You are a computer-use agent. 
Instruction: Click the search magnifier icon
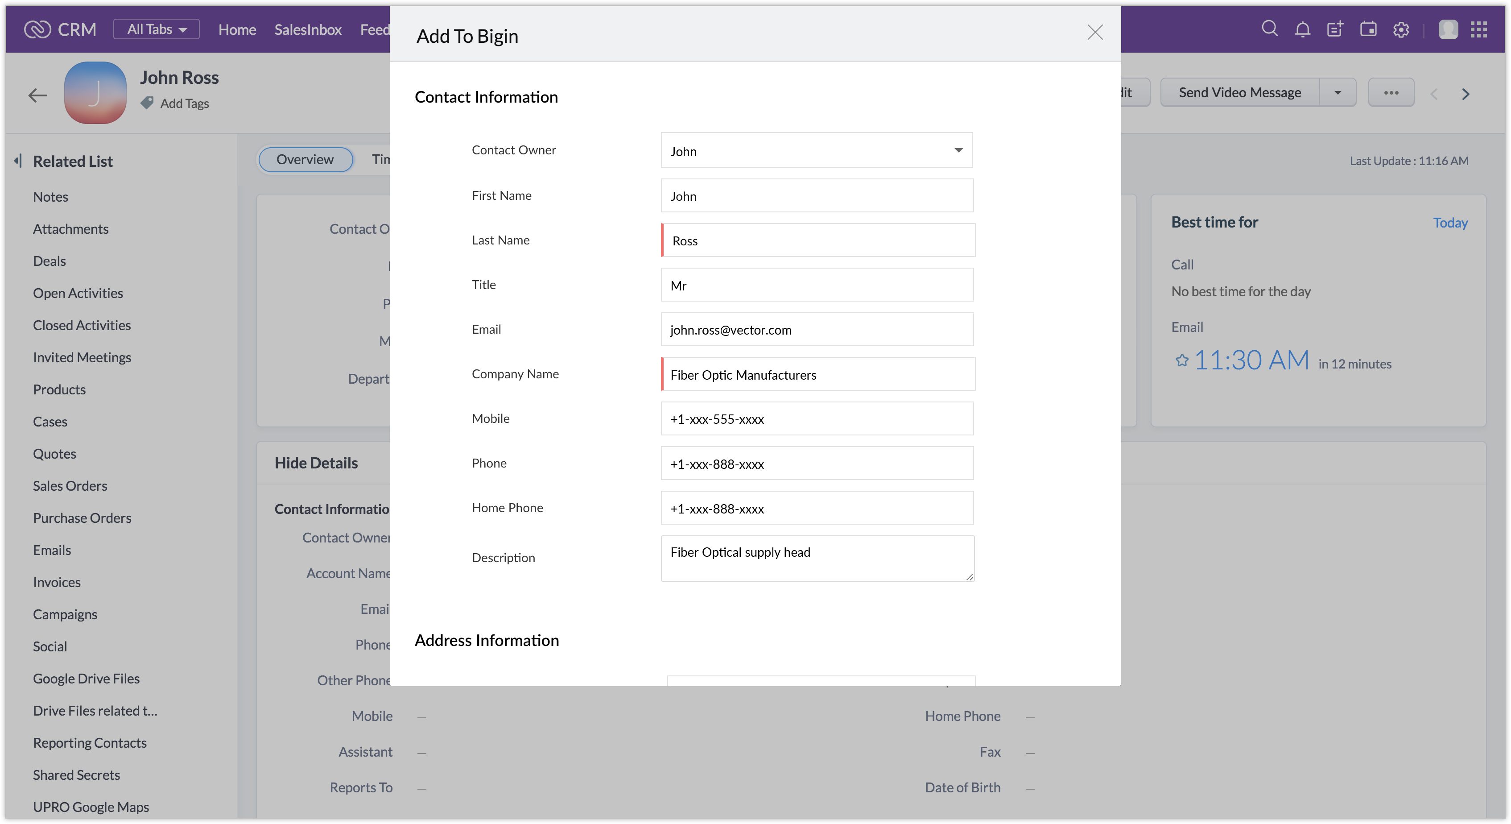[1269, 29]
